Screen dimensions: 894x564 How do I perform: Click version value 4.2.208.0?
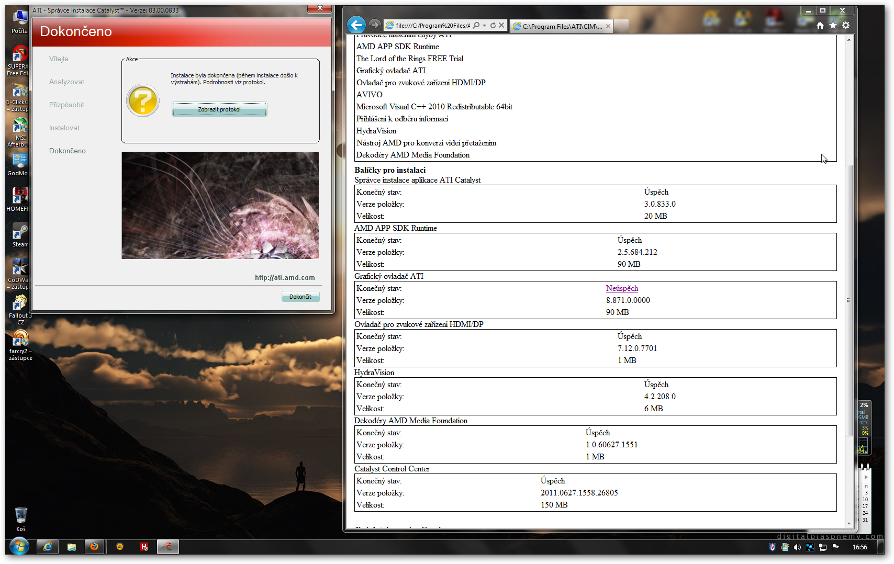[x=660, y=397]
